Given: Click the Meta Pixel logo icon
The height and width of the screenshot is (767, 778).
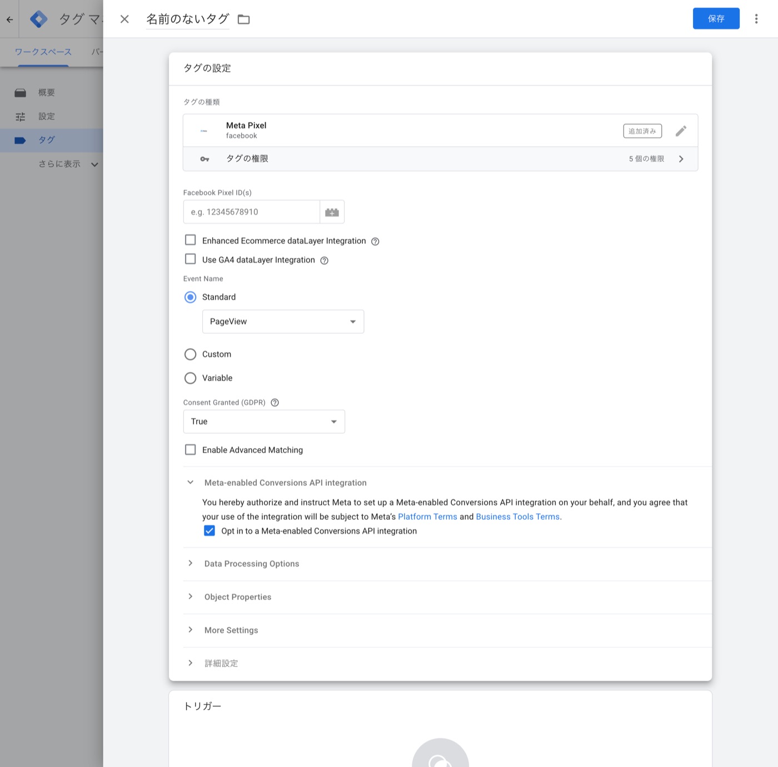Looking at the screenshot, I should 204,131.
